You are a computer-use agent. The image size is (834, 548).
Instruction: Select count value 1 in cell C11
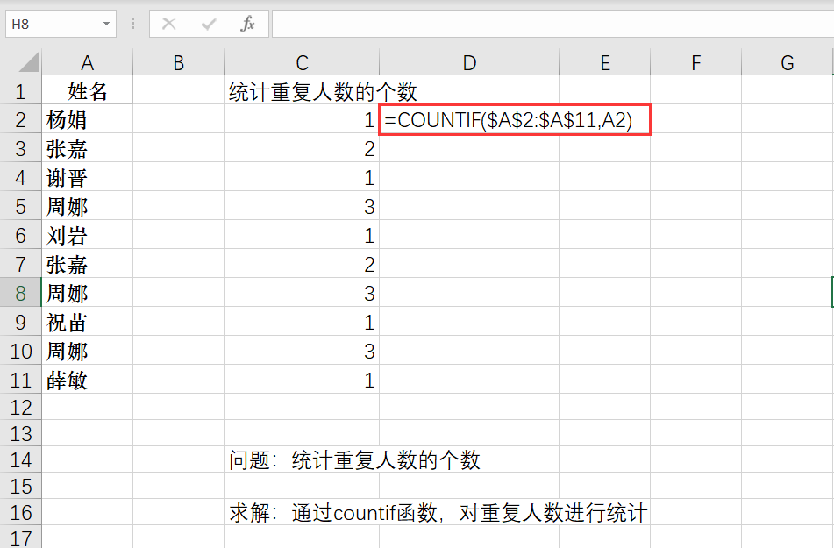[302, 380]
